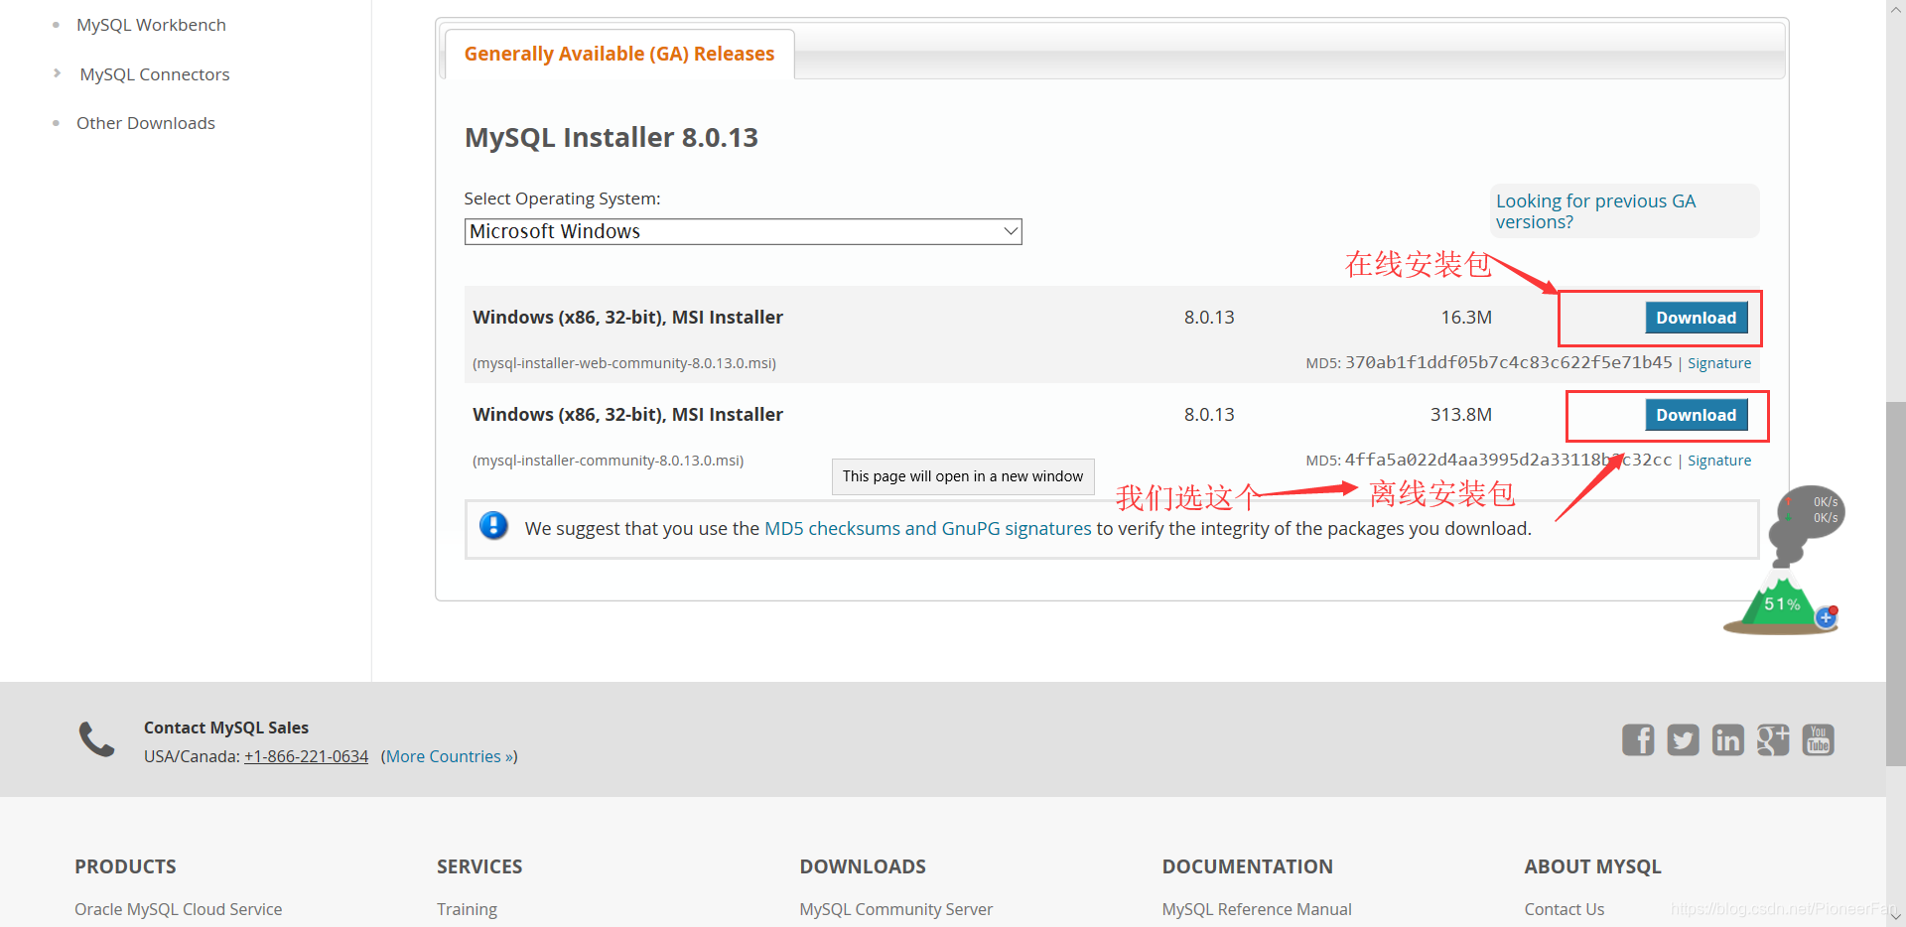Click the DOWNLOADS footer heading
Image resolution: width=1906 pixels, height=927 pixels.
point(863,866)
